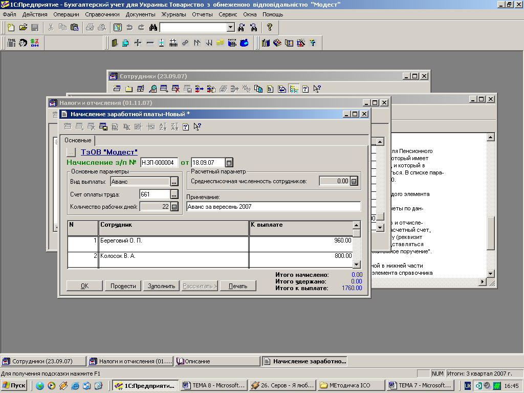Open calculator for Количество рабочих дней
This screenshot has width=524, height=393.
click(174, 207)
